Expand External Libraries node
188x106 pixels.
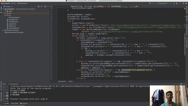point(3,30)
